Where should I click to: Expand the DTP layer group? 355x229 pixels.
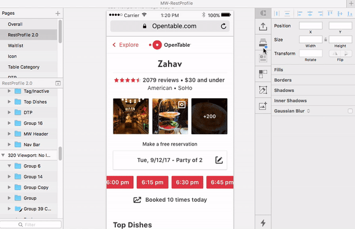tap(9, 112)
